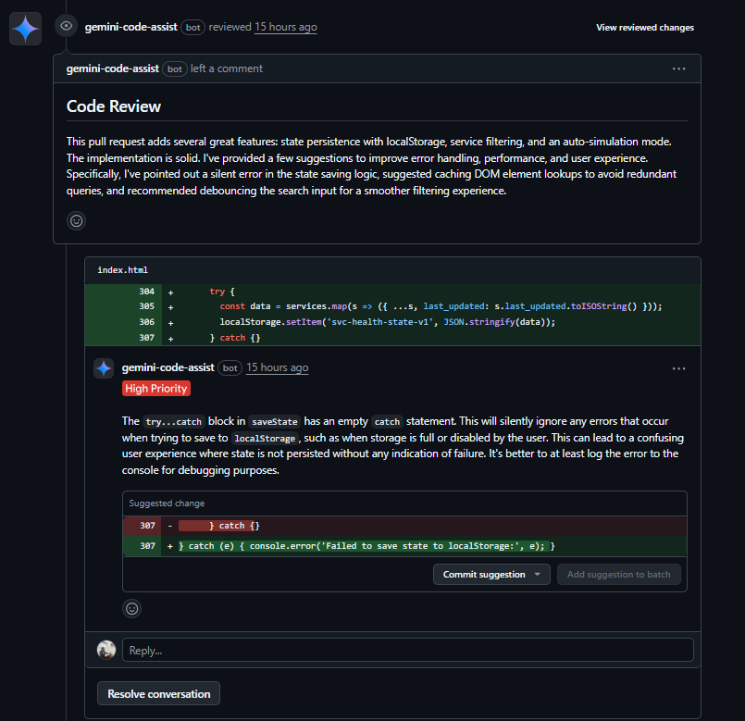The width and height of the screenshot is (745, 721).
Task: Click the eye review status icon
Action: [x=66, y=27]
